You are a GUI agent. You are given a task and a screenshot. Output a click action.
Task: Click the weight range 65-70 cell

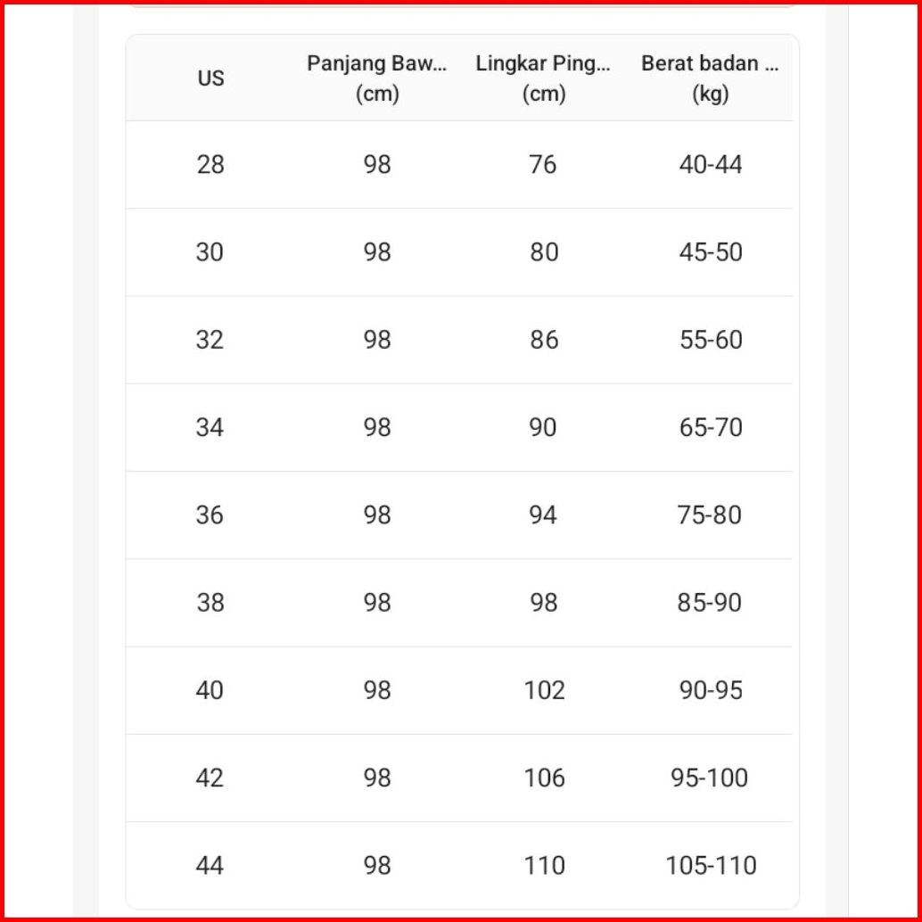tap(711, 428)
